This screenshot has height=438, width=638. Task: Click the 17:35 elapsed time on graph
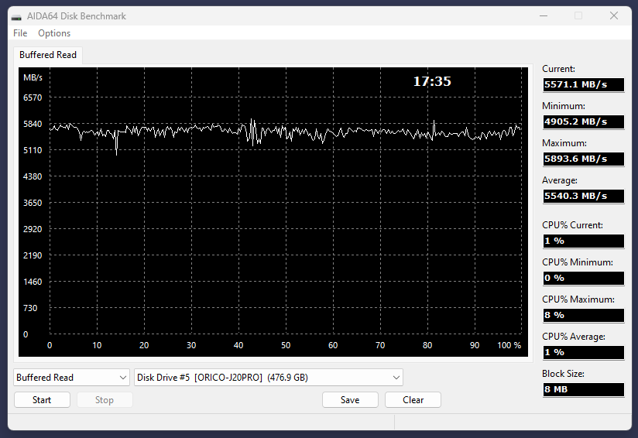432,81
